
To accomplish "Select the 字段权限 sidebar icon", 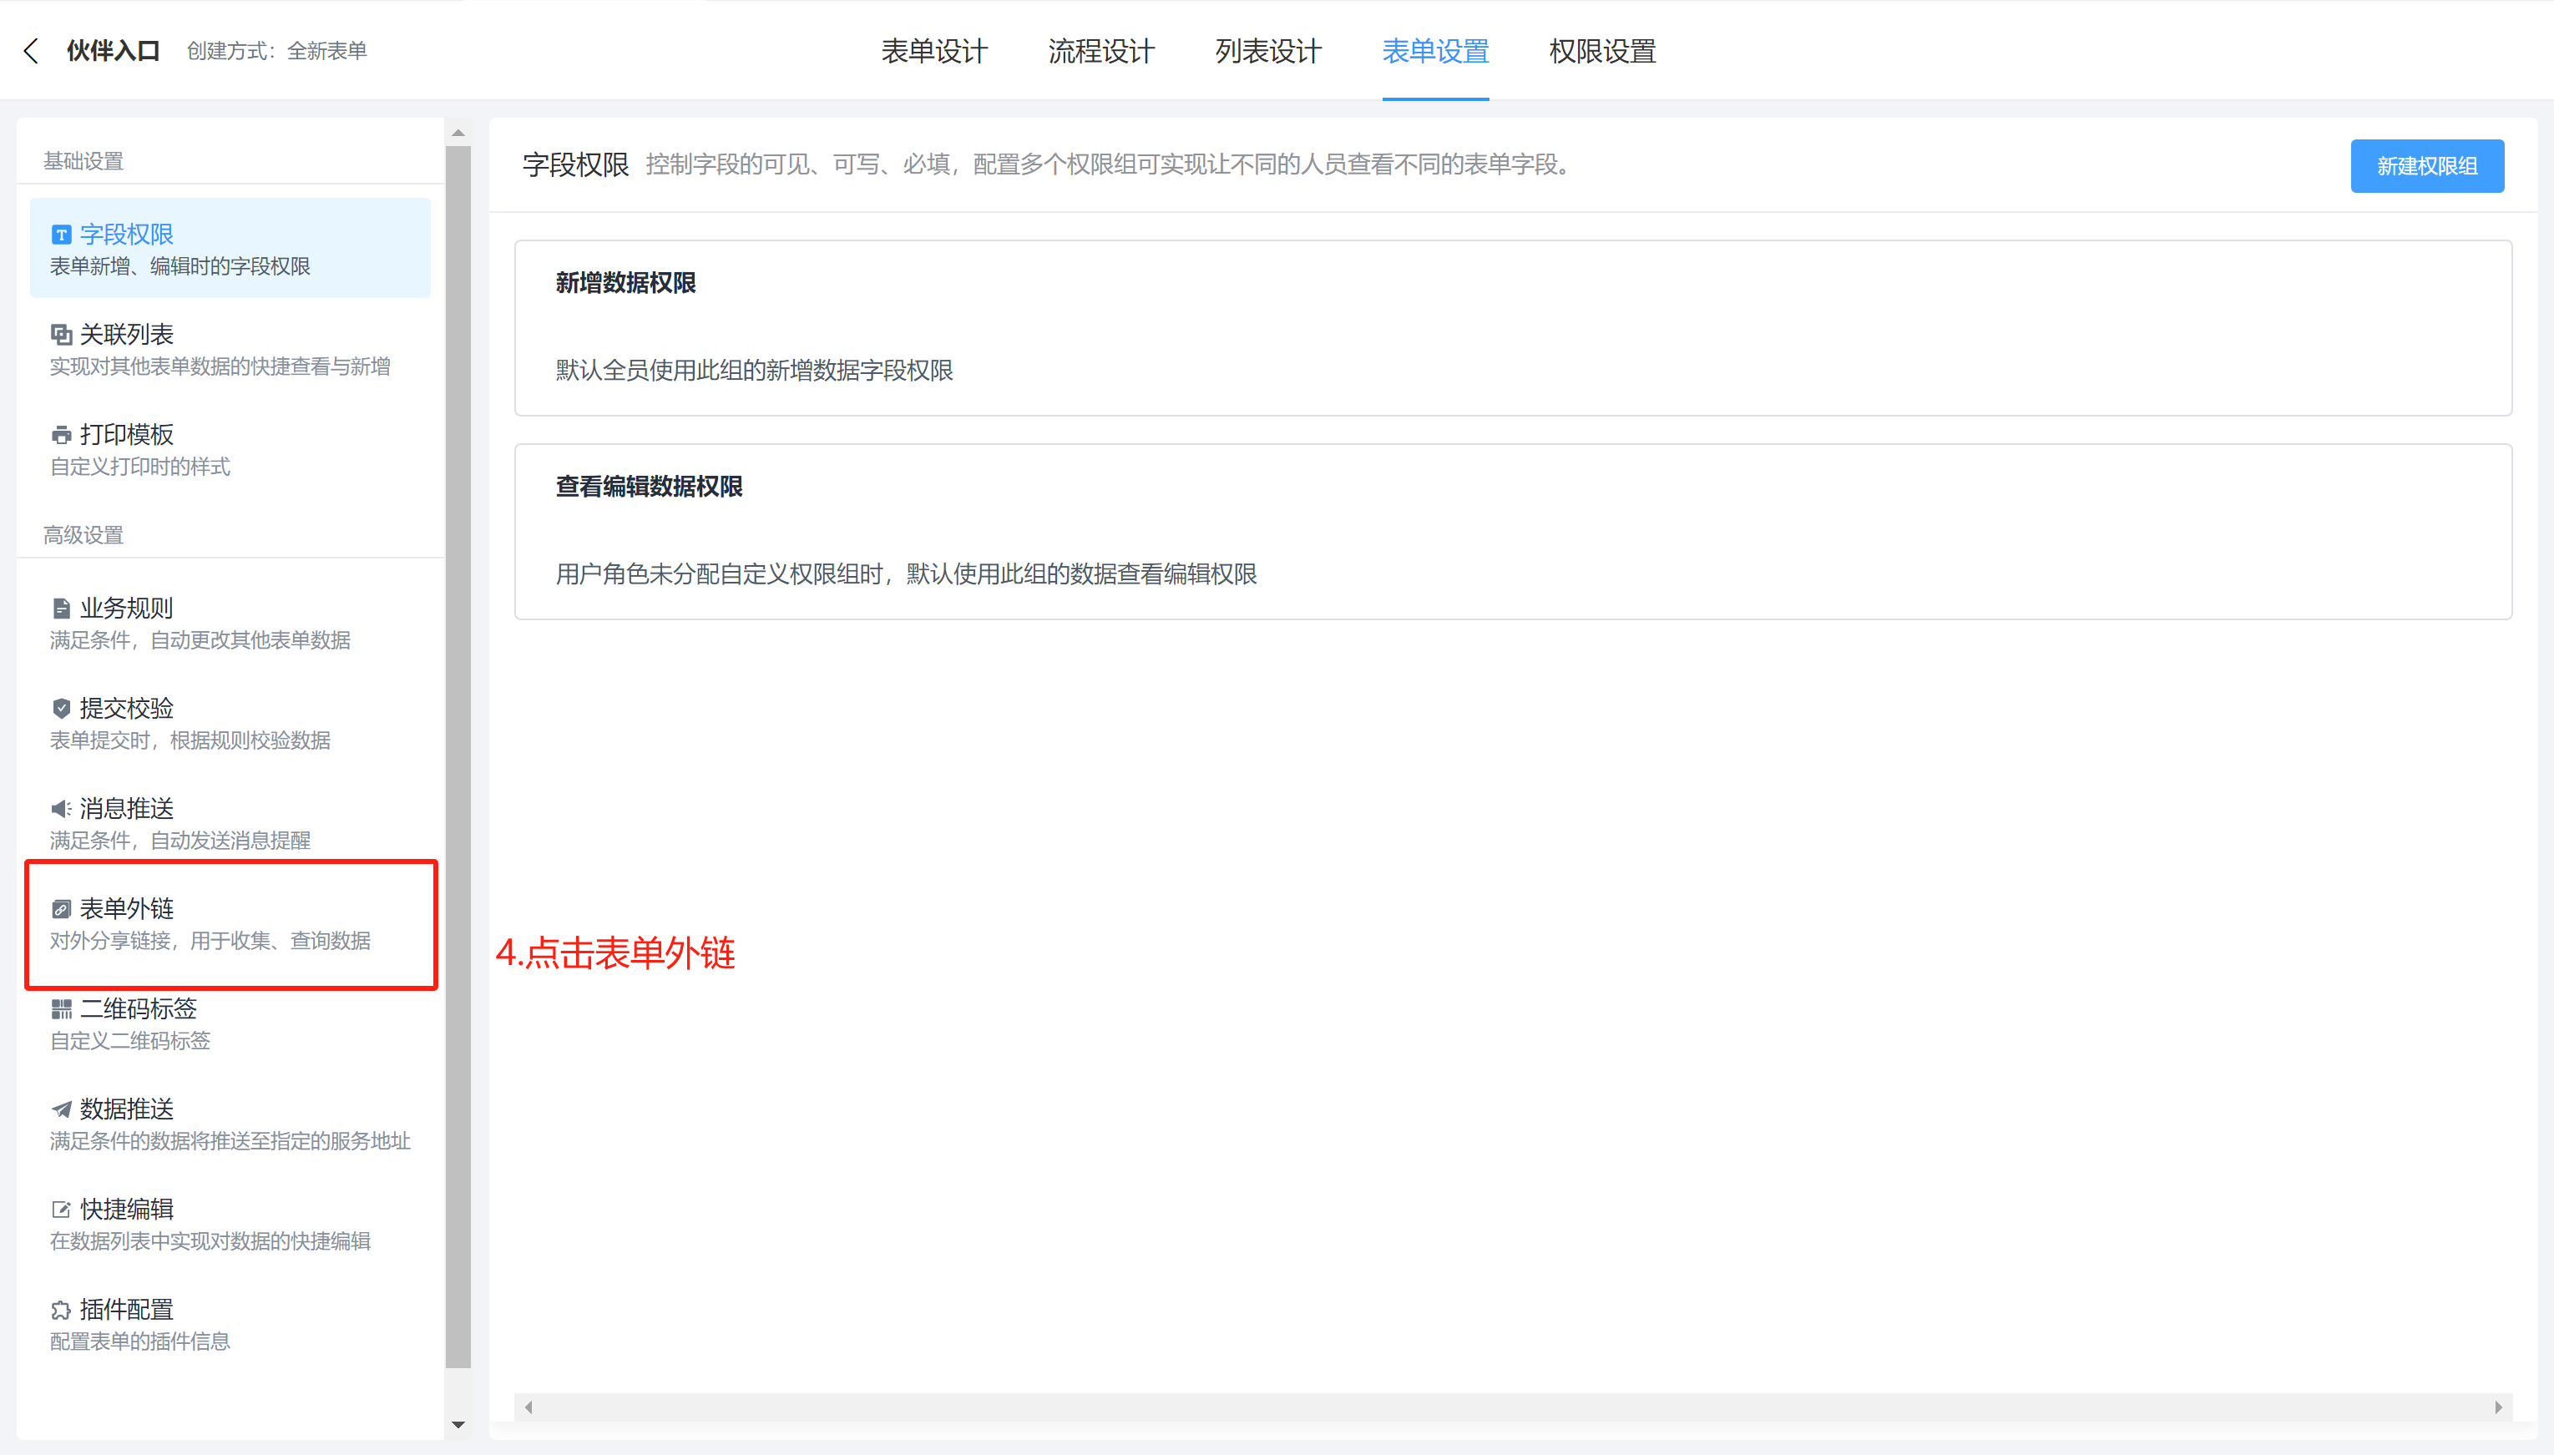I will 61,234.
